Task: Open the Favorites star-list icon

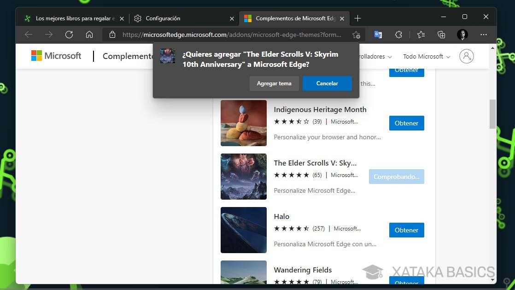Action: click(421, 35)
